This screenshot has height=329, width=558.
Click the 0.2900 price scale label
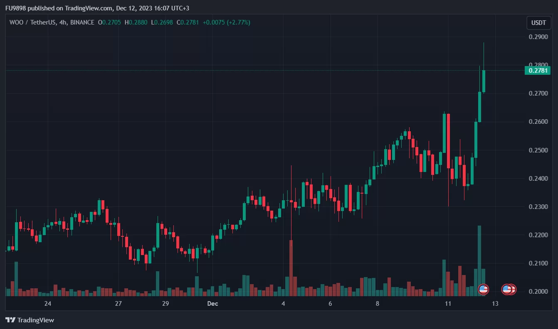click(538, 37)
